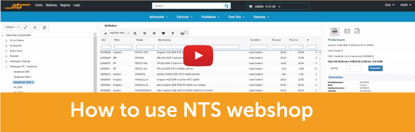415x132 pixels.
Task: Collapse the Geheugens PC / Notebook node
Action: click(6, 67)
